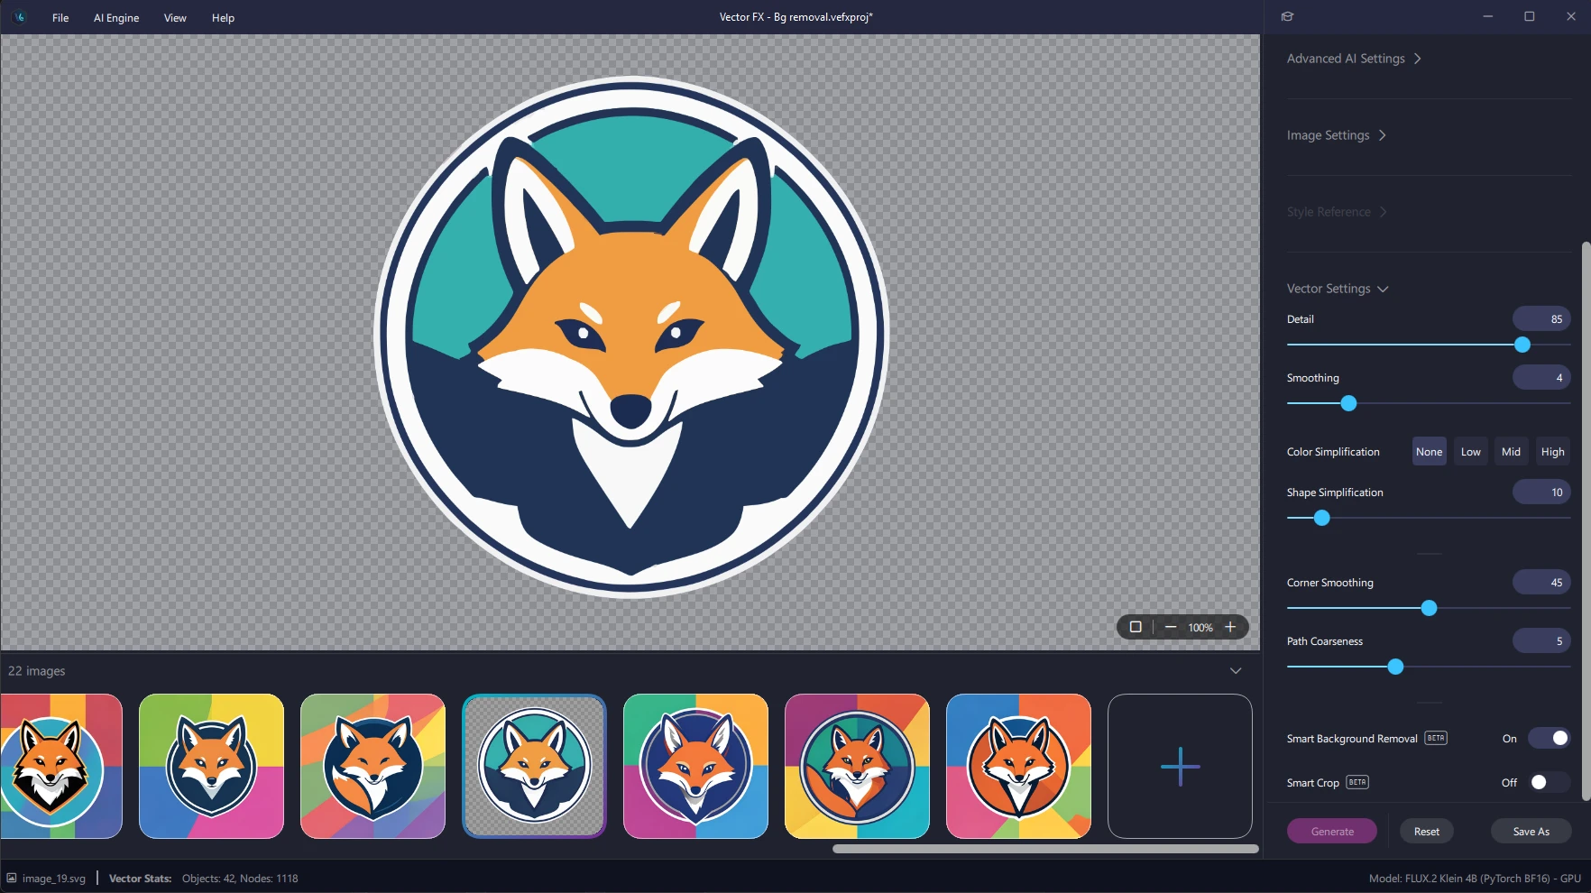Click the Reset button
This screenshot has width=1591, height=893.
pos(1427,831)
